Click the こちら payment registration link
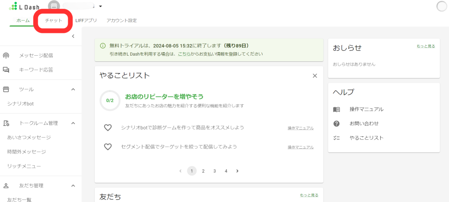 (183, 54)
